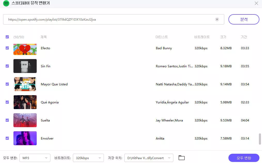Click the 9.18MB size value

coord(226,66)
